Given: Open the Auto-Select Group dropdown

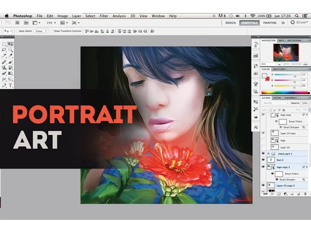Looking at the screenshot, I should click(x=41, y=31).
